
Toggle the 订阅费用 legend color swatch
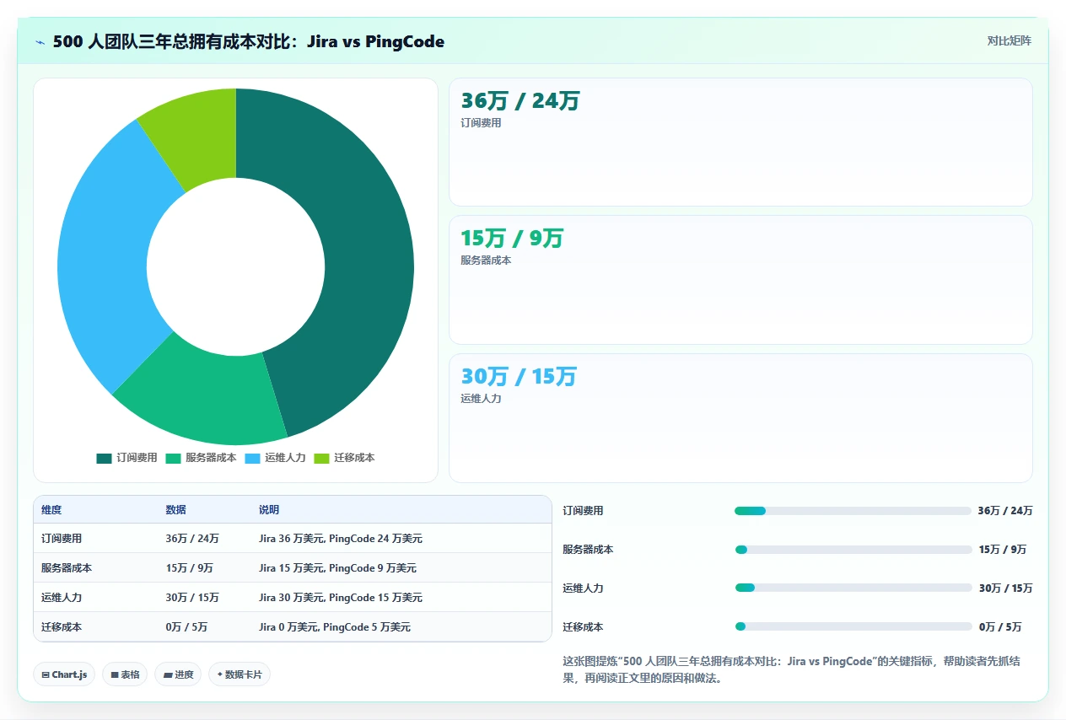[104, 458]
